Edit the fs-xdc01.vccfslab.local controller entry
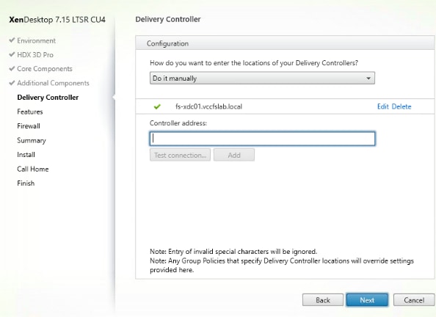Viewport: 436px width, 317px height. (382, 106)
